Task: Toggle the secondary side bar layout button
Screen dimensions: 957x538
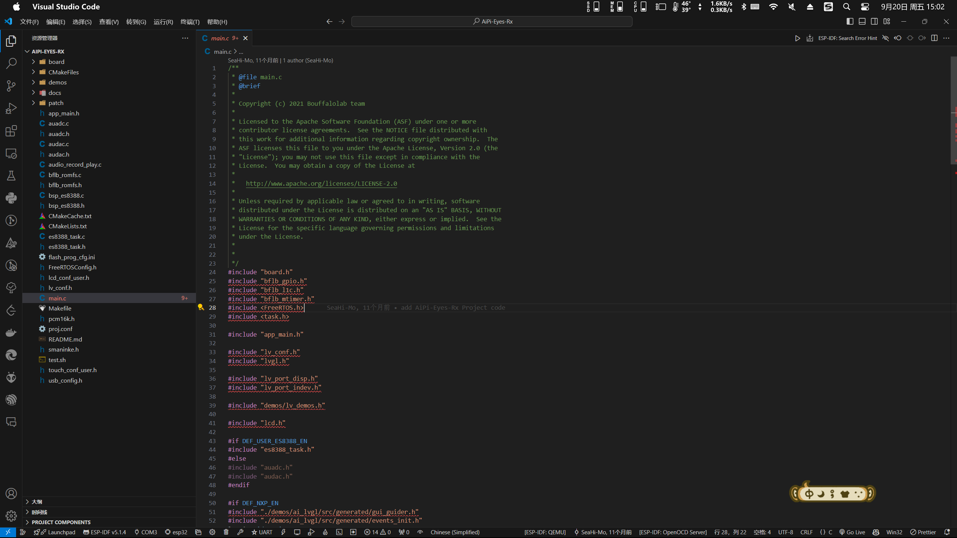Action: 874,22
